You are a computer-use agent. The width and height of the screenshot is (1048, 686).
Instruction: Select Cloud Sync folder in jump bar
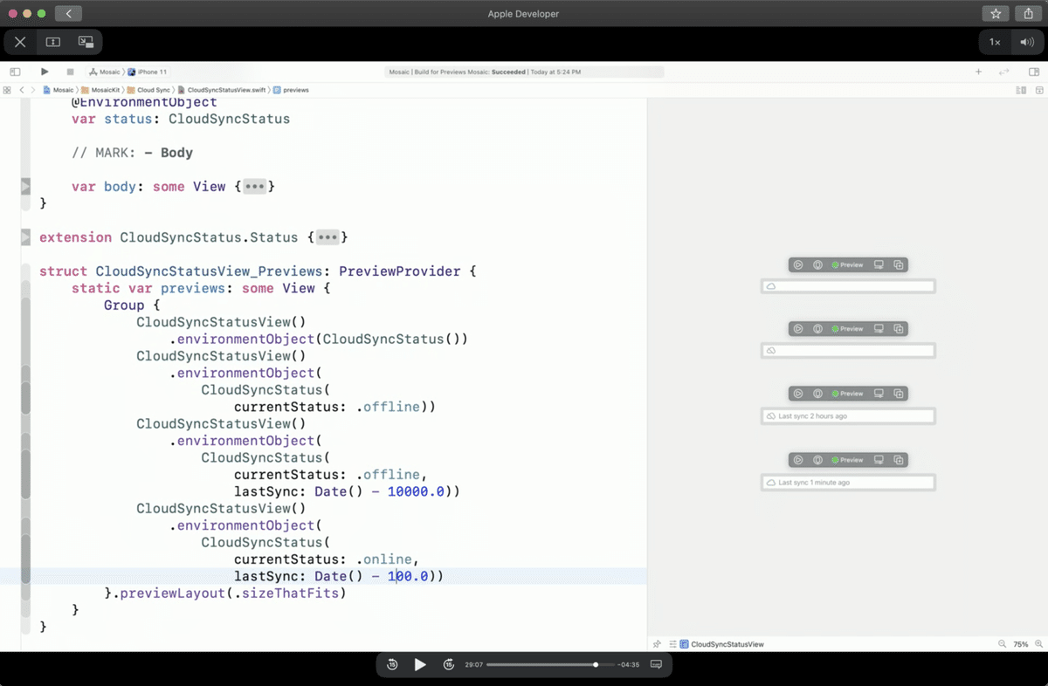148,90
